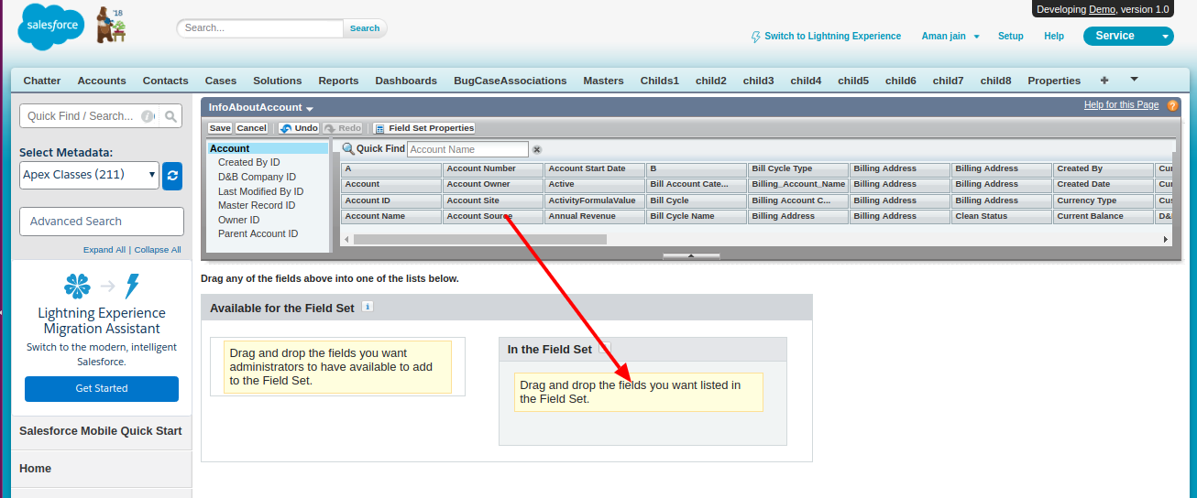This screenshot has width=1197, height=498.
Task: Expand the InfoAboutAccount title dropdown
Action: tap(261, 108)
